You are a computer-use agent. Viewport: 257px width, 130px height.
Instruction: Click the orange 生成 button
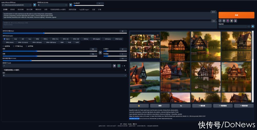coord(236,15)
